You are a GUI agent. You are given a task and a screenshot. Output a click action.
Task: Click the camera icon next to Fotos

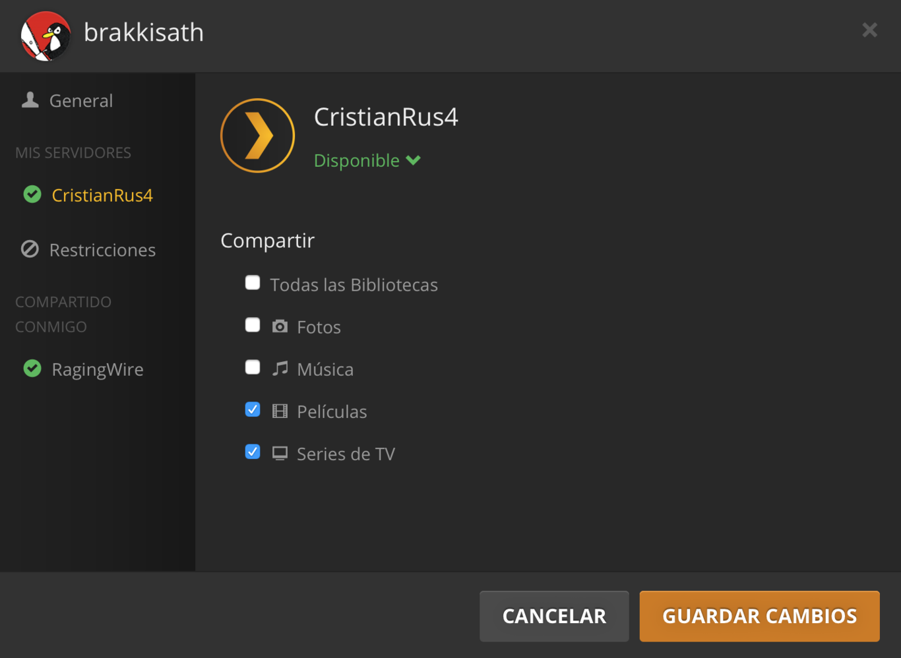point(280,326)
